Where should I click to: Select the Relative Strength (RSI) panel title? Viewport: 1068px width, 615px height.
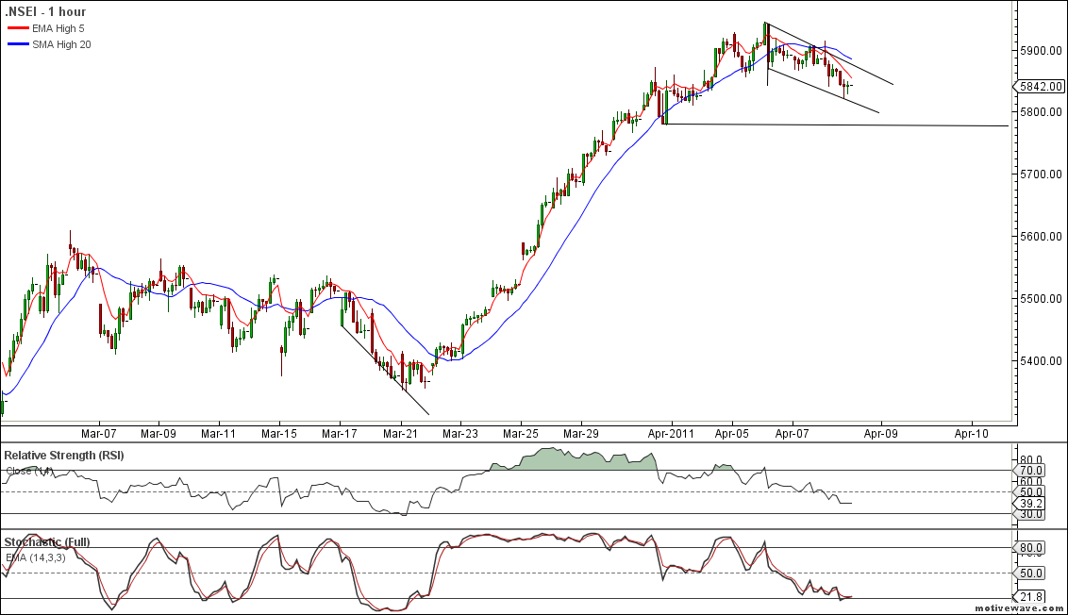pos(63,456)
